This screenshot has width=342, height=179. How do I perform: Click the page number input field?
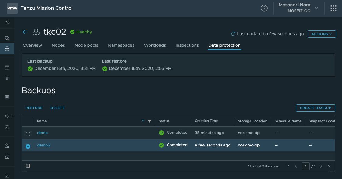point(305,166)
